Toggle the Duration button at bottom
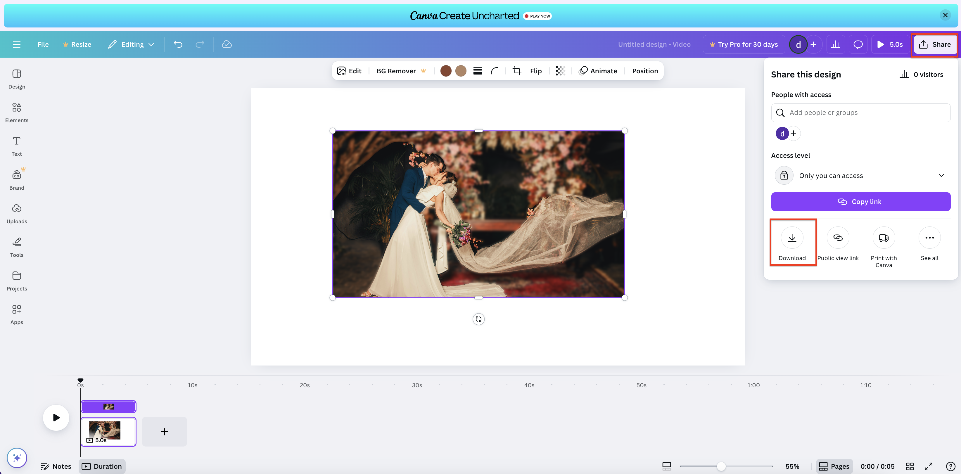This screenshot has height=474, width=961. (102, 466)
